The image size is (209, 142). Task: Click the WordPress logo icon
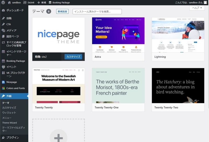3,2
